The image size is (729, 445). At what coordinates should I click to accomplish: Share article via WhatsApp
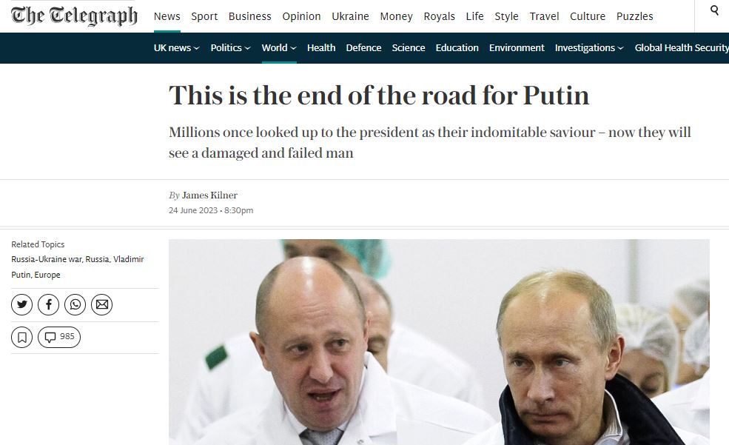click(75, 305)
